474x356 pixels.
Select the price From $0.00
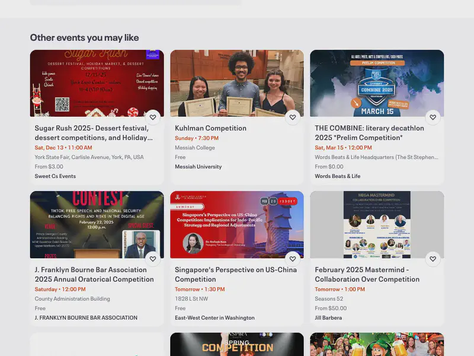pyautogui.click(x=329, y=167)
